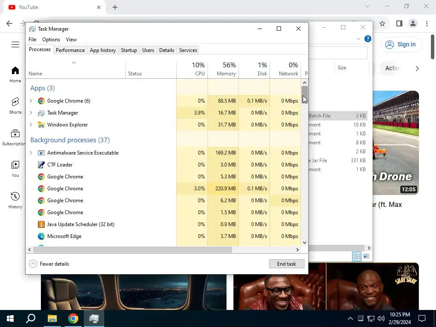
Task: Toggle Chrome side panel icon
Action: tap(399, 24)
